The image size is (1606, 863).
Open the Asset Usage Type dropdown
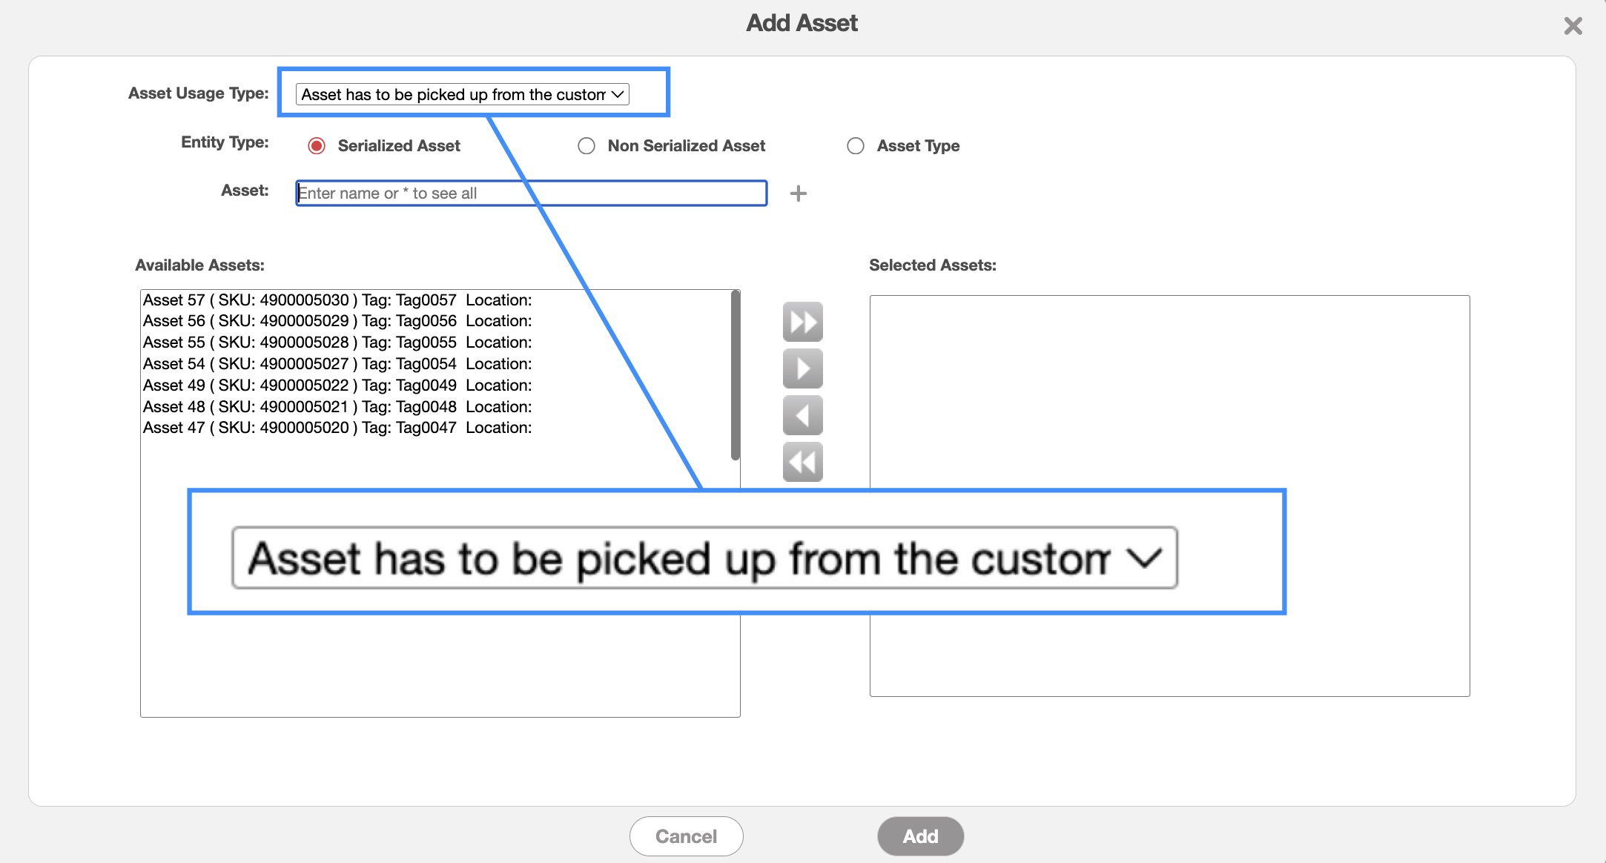[x=462, y=94]
